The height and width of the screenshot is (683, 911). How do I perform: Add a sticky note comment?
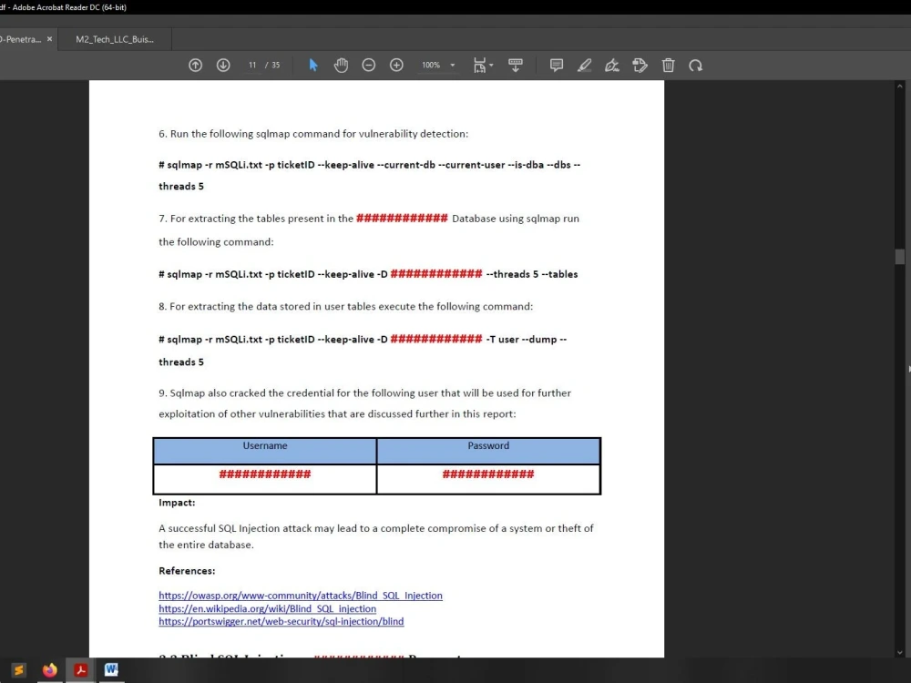click(x=556, y=65)
